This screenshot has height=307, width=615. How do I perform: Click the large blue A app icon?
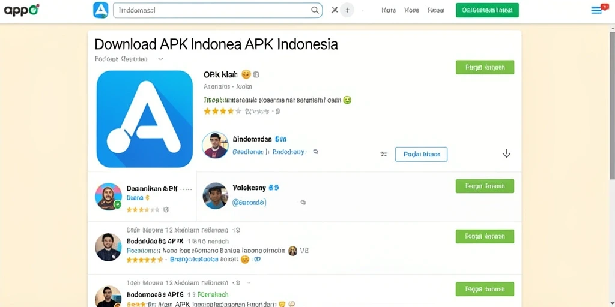pos(144,119)
